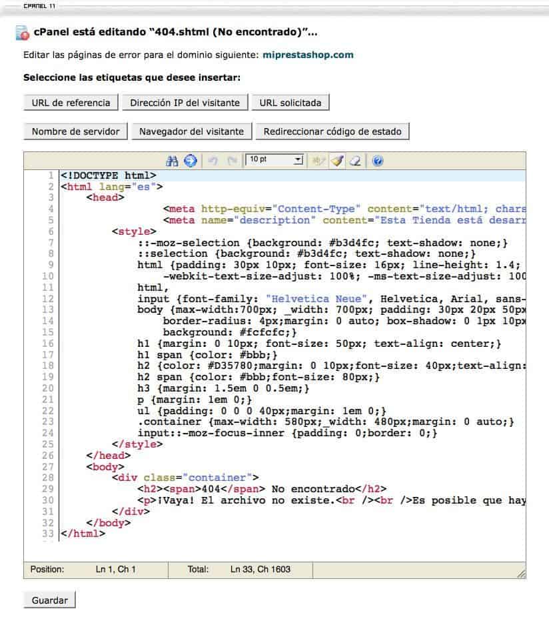
Task: Click the blue go-to-line arrow icon
Action: point(191,161)
